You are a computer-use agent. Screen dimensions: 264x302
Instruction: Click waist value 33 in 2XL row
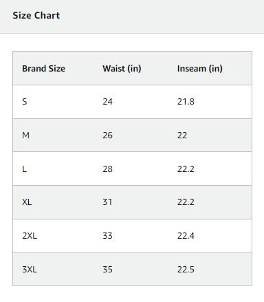tap(107, 236)
